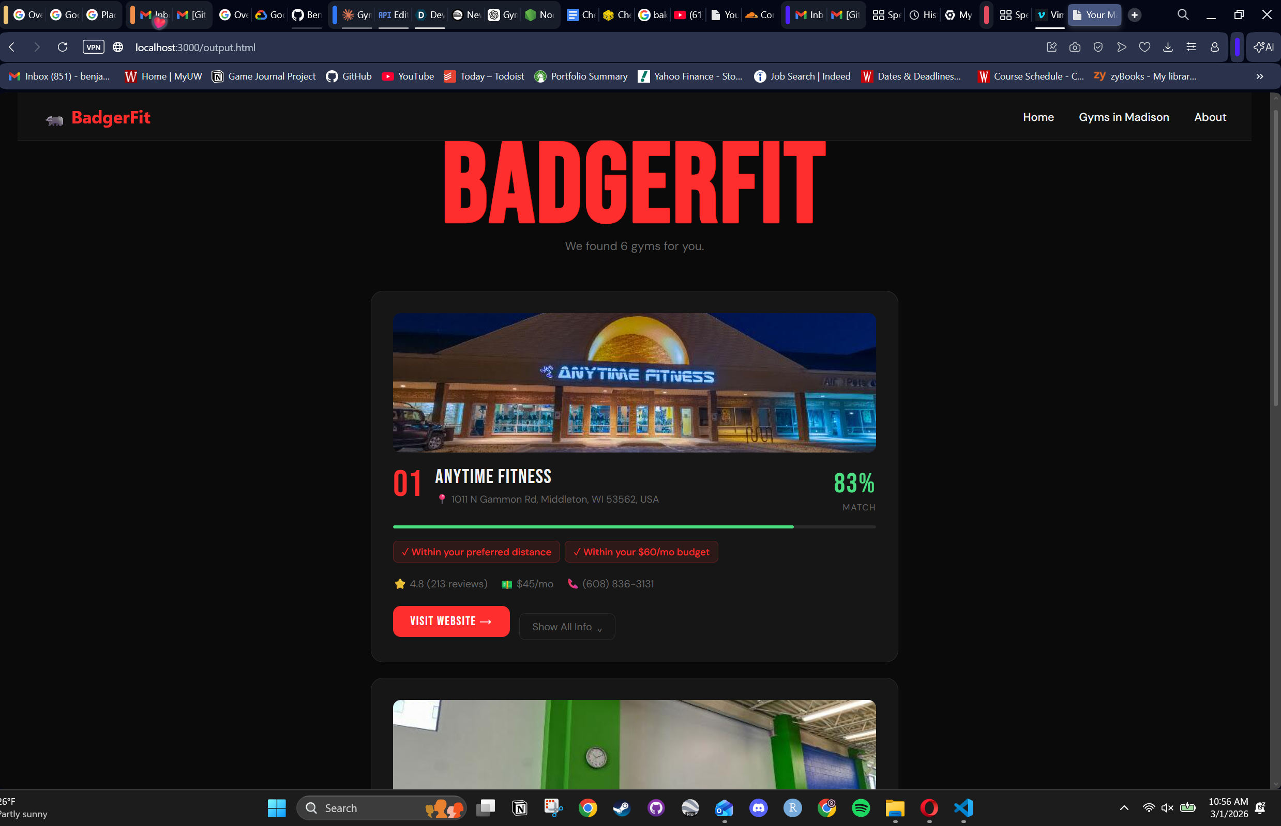Image resolution: width=1281 pixels, height=826 pixels.
Task: Open Spotify from the taskbar
Action: pos(861,808)
